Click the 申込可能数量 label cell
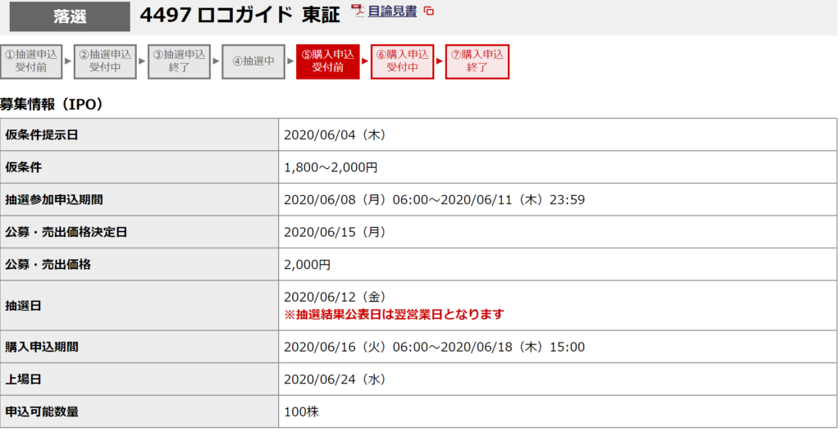 click(x=139, y=412)
